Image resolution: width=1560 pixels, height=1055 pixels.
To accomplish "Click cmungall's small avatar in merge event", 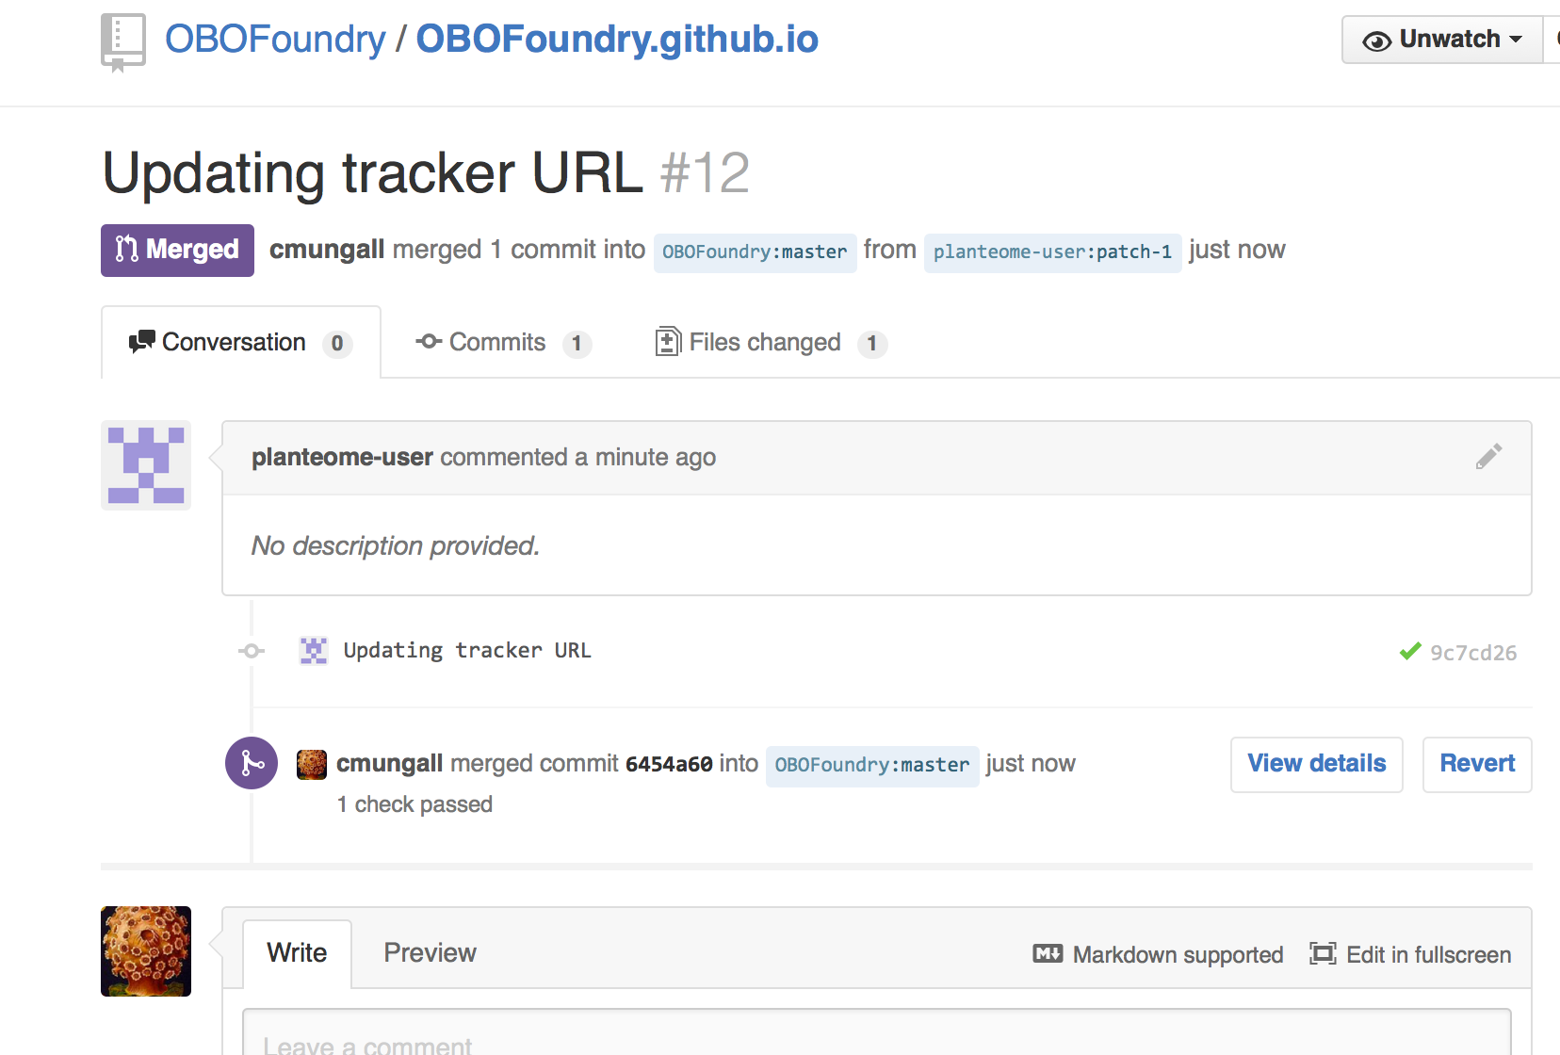I will click(312, 764).
